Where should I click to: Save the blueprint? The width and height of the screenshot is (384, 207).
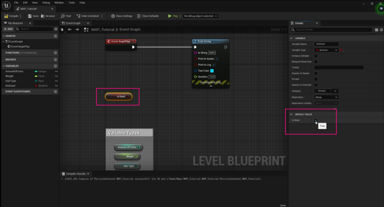33,16
